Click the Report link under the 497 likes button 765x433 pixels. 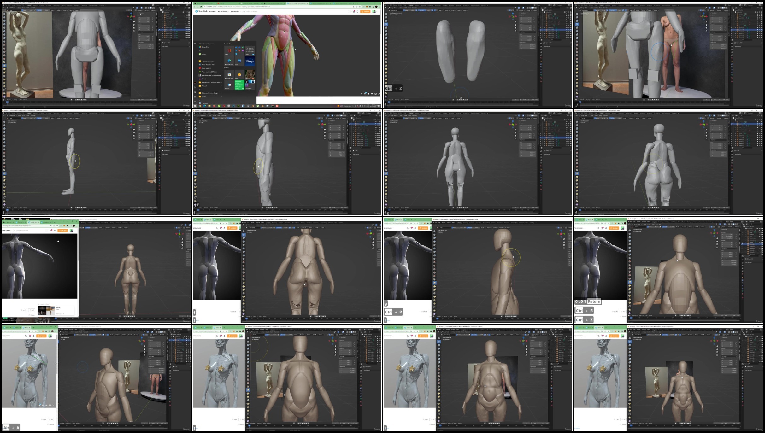point(32,315)
